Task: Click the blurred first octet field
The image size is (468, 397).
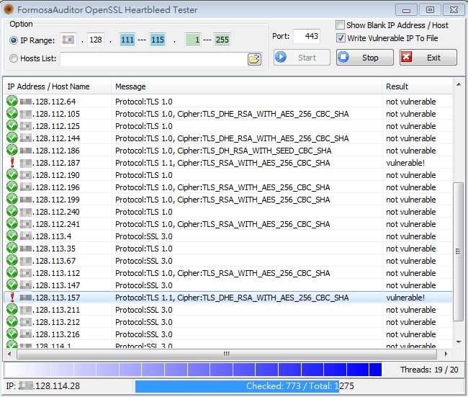Action: (x=68, y=40)
